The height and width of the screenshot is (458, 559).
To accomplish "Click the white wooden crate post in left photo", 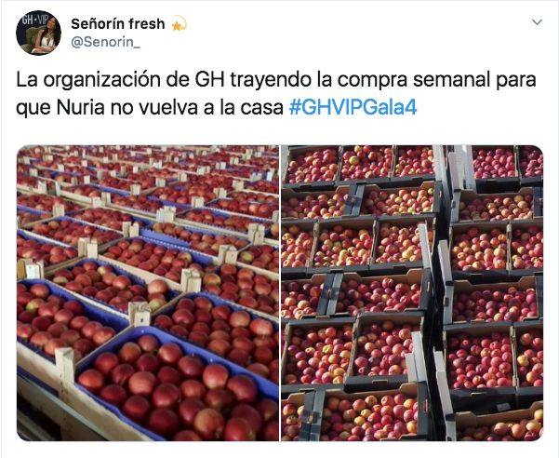I will click(65, 364).
